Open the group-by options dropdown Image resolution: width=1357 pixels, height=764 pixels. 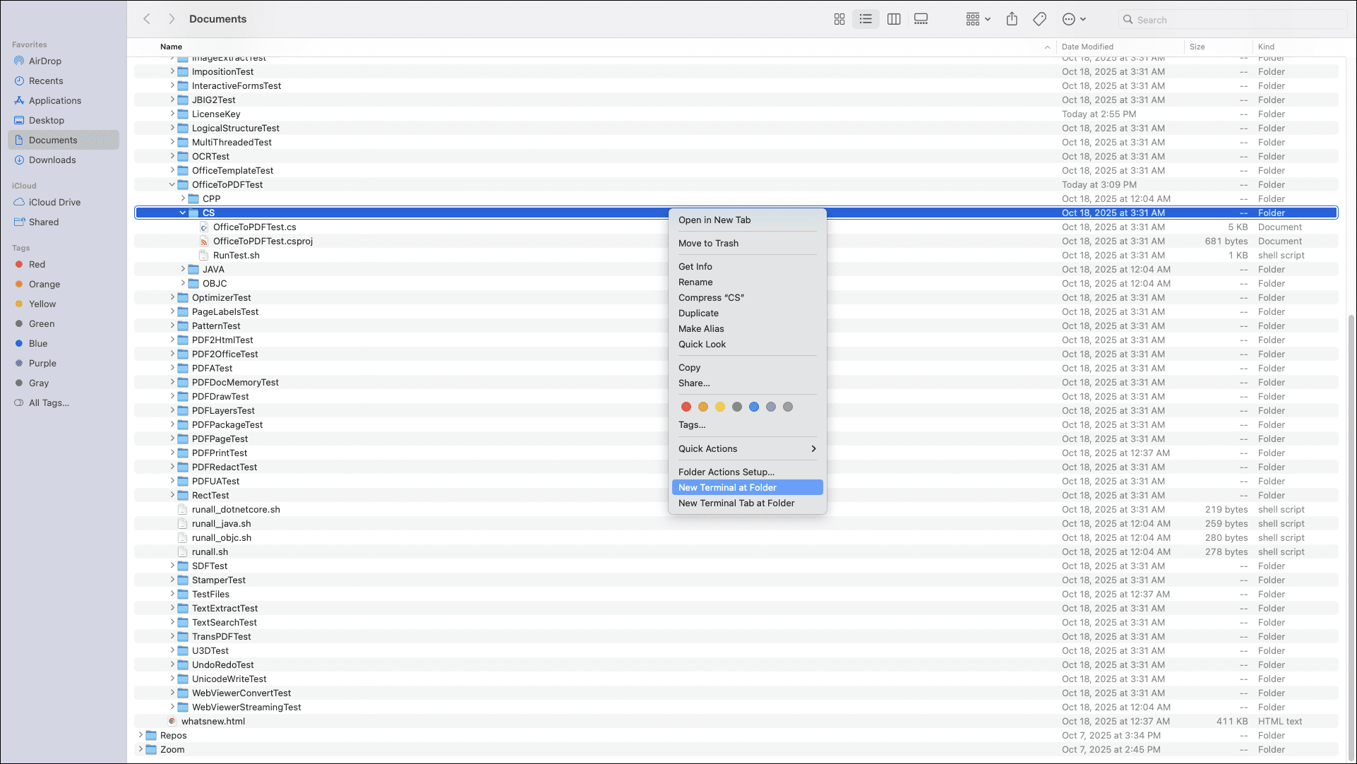click(978, 19)
